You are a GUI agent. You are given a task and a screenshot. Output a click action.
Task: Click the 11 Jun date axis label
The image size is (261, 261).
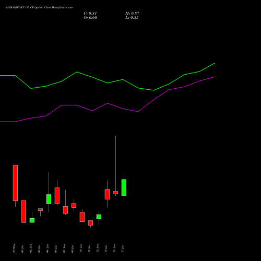[x=89, y=248]
